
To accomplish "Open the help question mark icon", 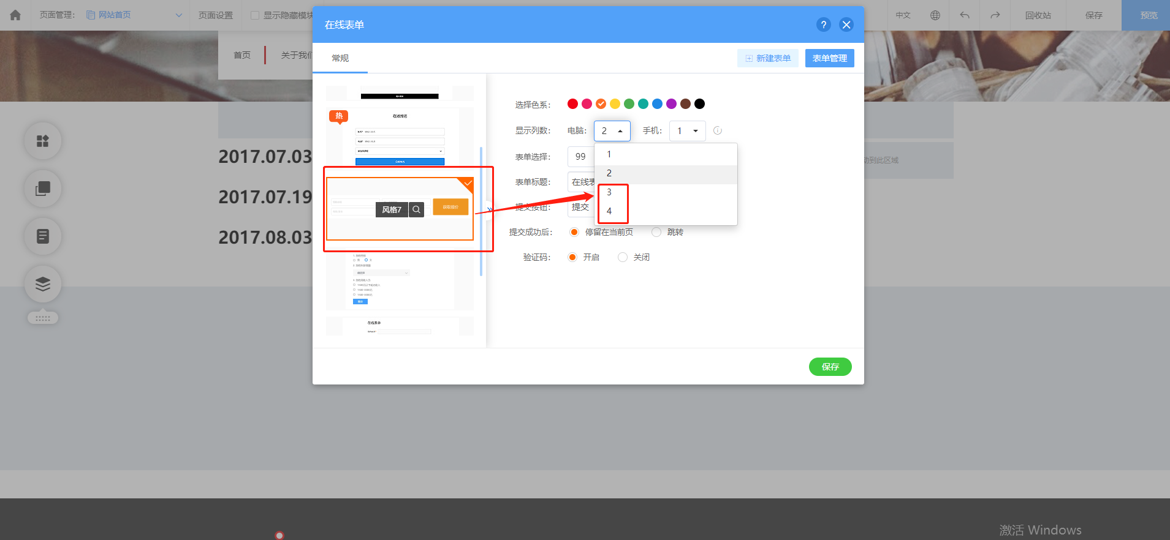I will [x=824, y=24].
